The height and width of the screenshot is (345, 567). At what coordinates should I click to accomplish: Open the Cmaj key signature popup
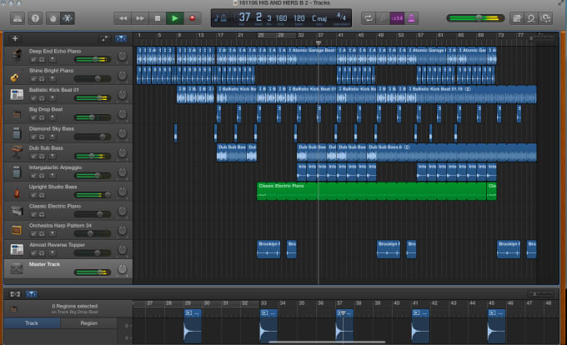click(319, 18)
